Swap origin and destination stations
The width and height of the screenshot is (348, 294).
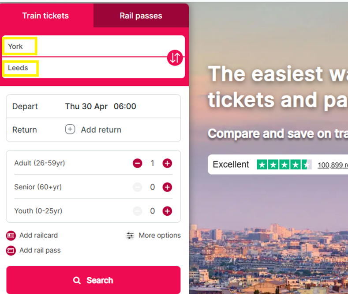point(175,57)
